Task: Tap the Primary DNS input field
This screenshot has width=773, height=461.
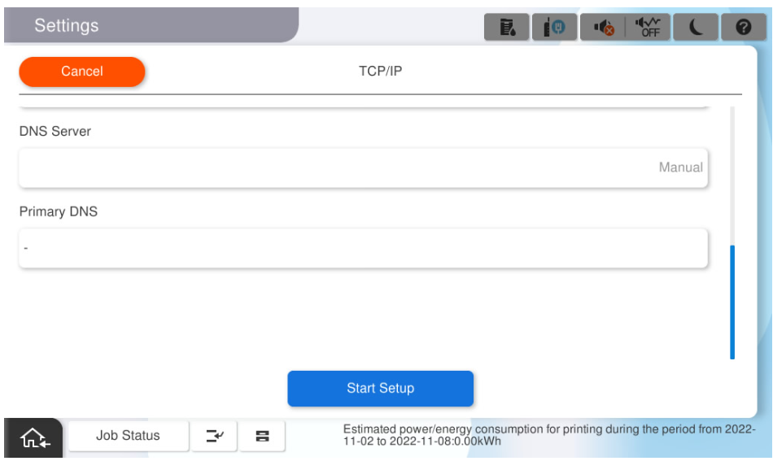Action: tap(363, 248)
